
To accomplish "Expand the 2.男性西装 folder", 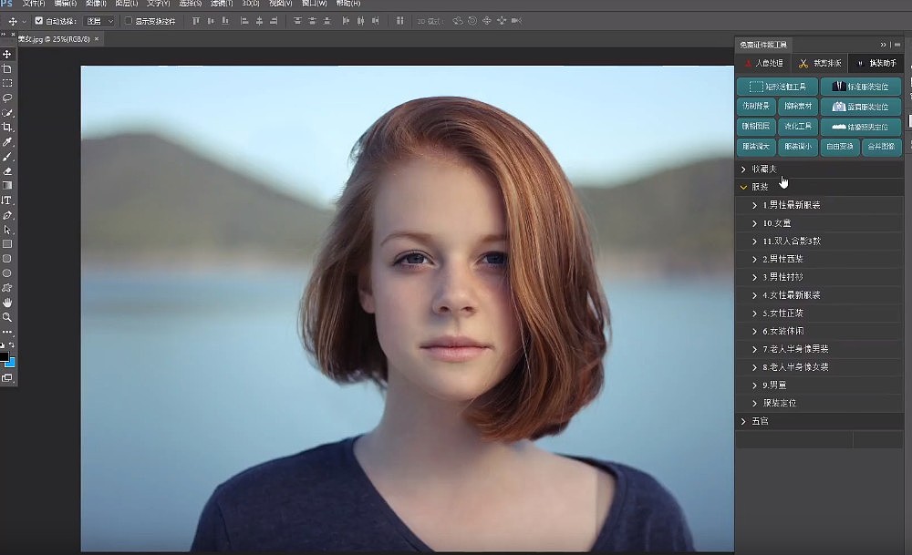I will click(x=754, y=259).
